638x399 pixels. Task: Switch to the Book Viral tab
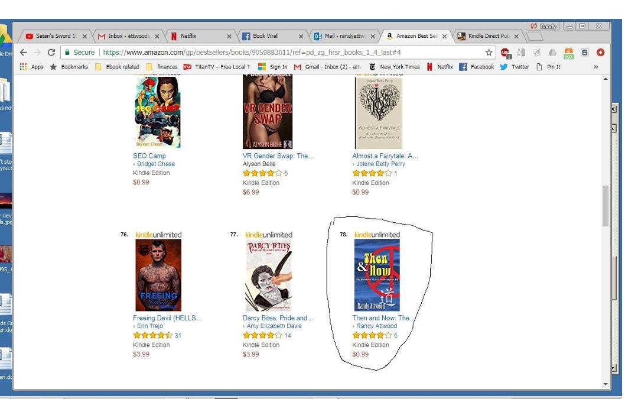272,36
